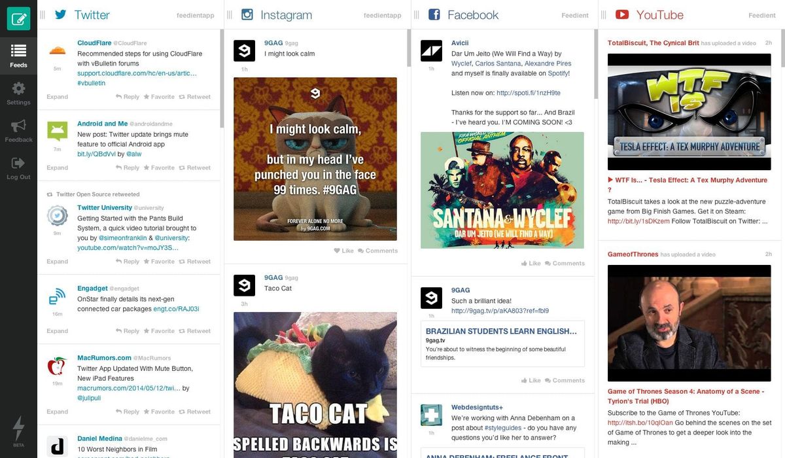Open the Game of Thrones video thumbnail
The width and height of the screenshot is (785, 458).
pyautogui.click(x=689, y=323)
